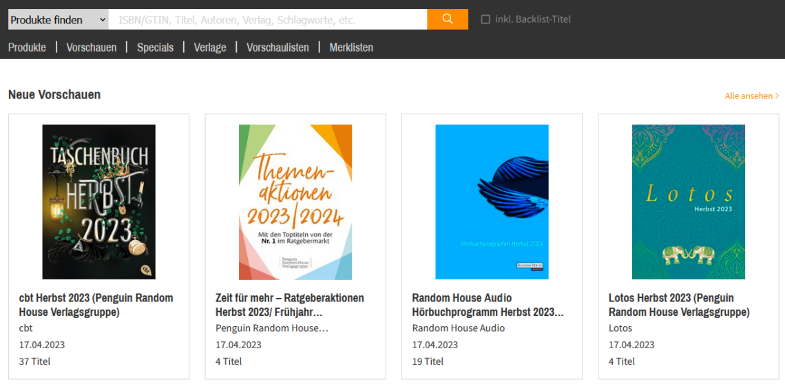Open the Produkte finden dropdown
This screenshot has height=384, width=785.
pyautogui.click(x=58, y=19)
